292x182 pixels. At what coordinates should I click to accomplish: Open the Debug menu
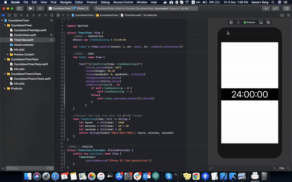(x=105, y=2)
